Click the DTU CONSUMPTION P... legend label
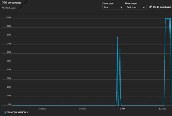Screen dimensions: 172x116 click(18, 112)
